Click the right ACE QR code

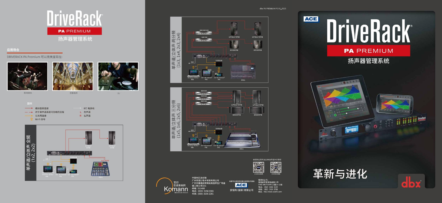pyautogui.click(x=276, y=167)
